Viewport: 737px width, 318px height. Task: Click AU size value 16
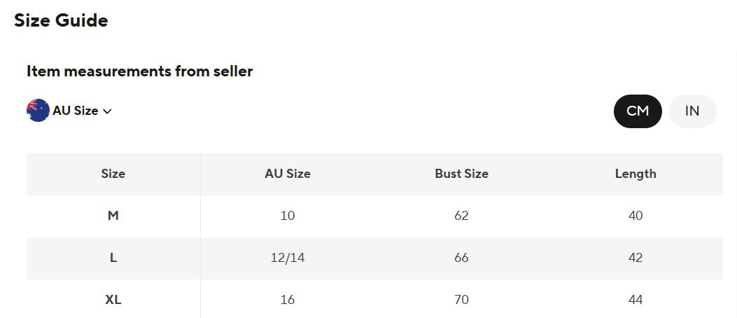(288, 300)
